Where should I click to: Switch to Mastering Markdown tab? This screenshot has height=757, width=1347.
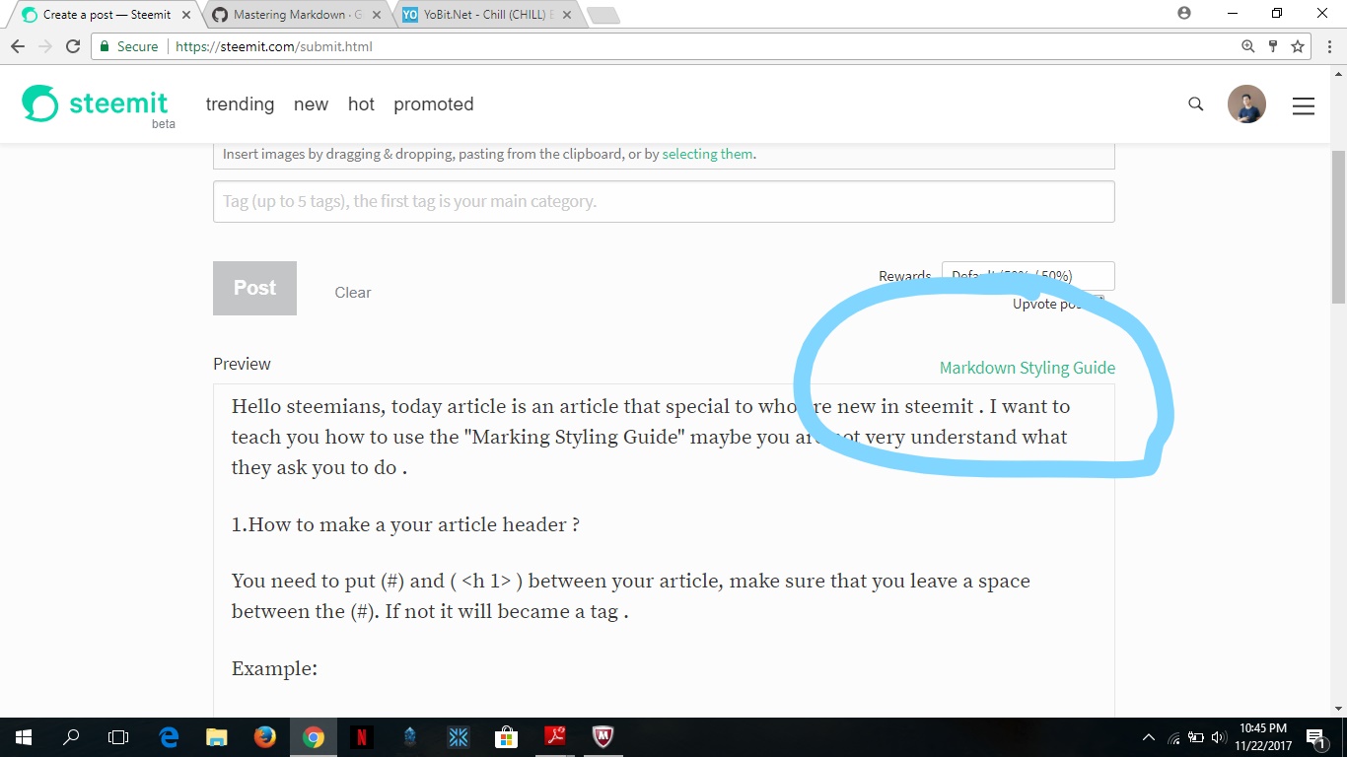click(297, 15)
